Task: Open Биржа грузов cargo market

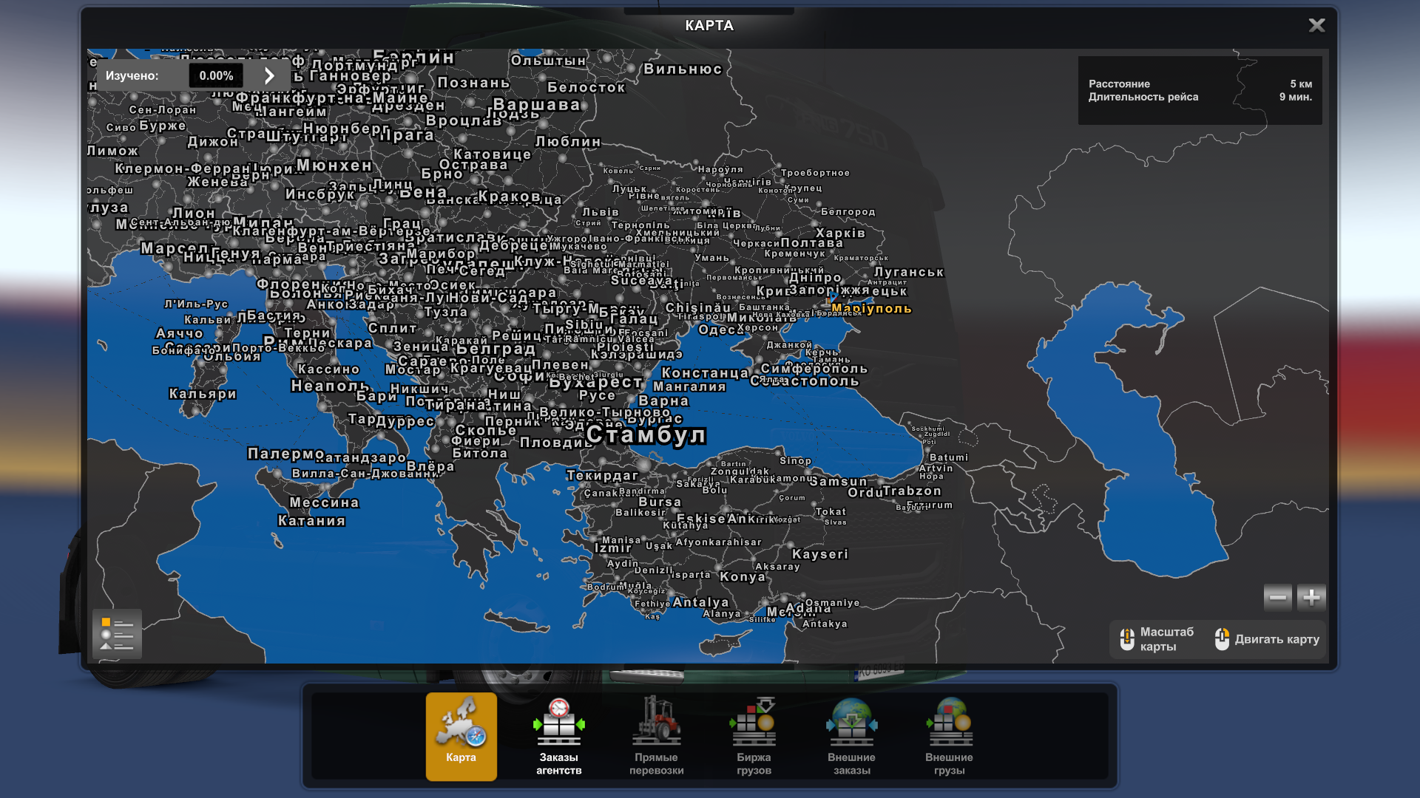Action: [x=754, y=736]
